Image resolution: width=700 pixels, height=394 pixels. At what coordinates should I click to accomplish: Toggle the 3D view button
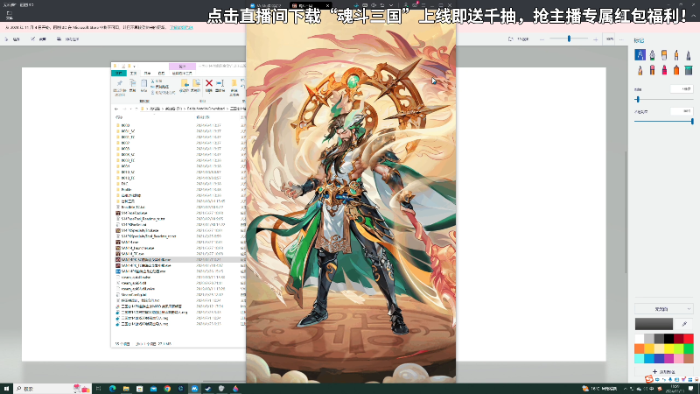point(518,39)
